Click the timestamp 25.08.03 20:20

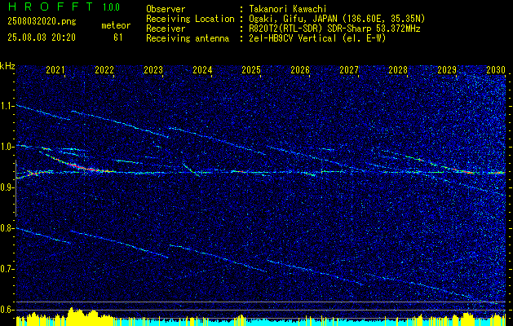pos(42,37)
